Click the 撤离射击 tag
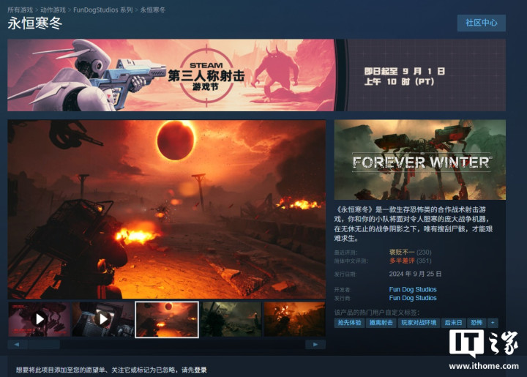Screen dimensions: 527x377 (381, 323)
